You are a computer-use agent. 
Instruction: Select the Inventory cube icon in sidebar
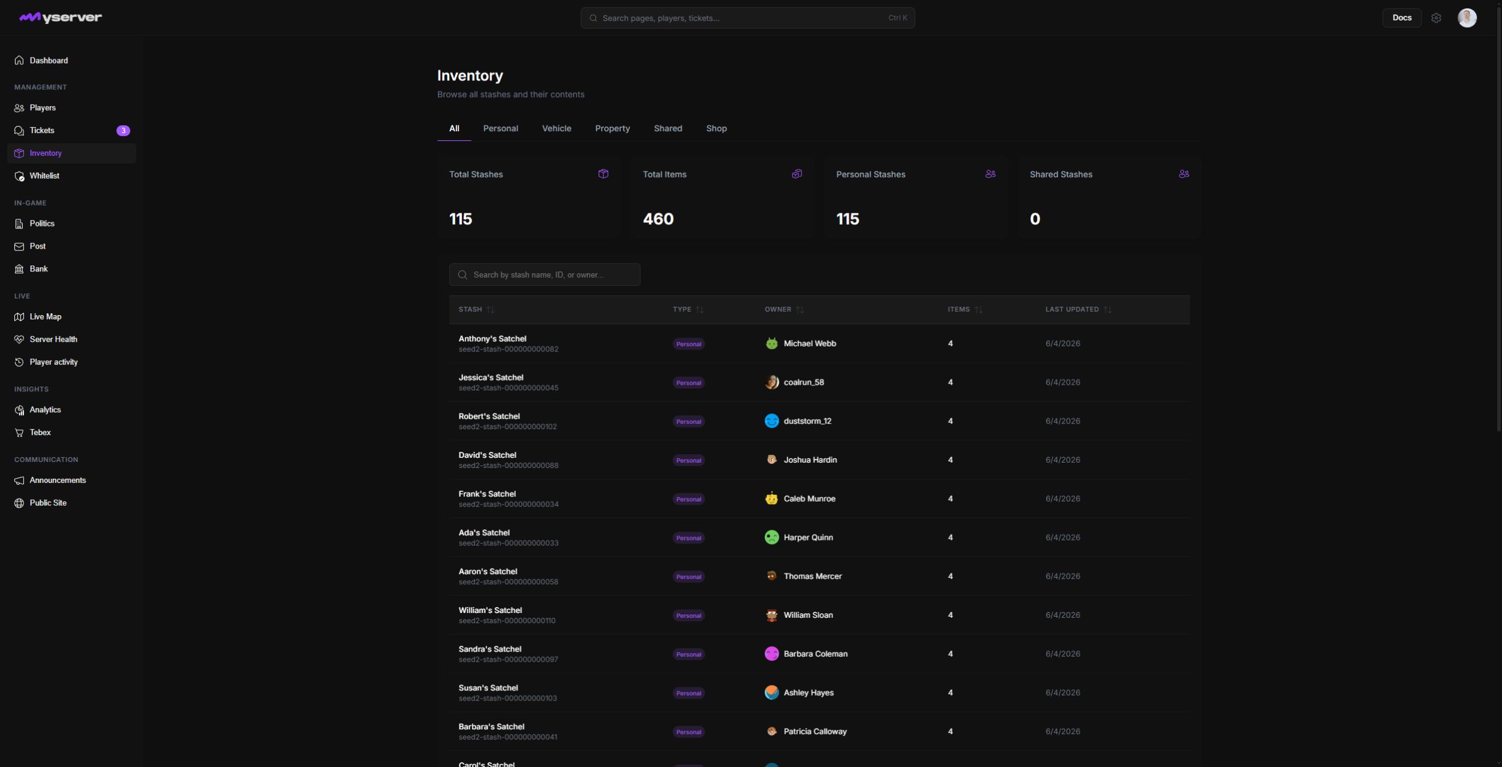19,153
